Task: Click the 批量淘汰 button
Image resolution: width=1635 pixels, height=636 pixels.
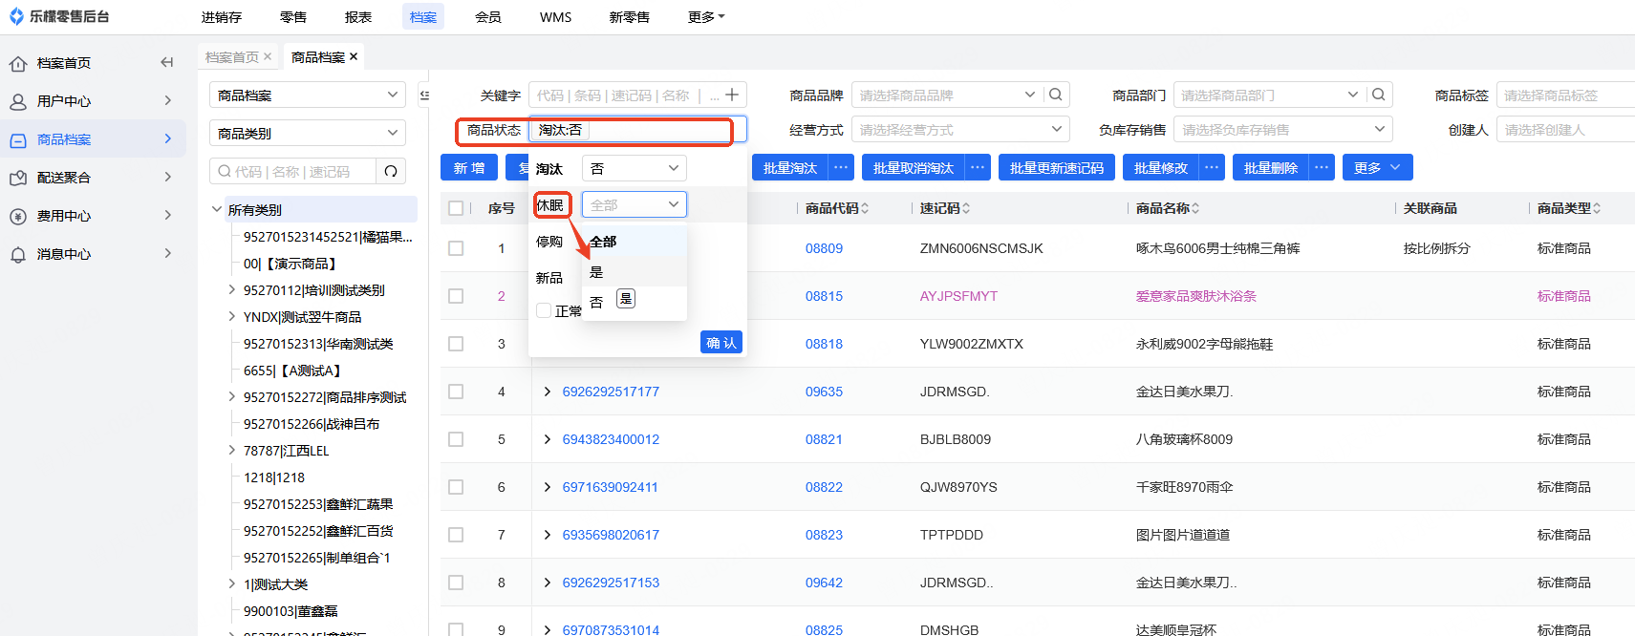Action: coord(790,167)
